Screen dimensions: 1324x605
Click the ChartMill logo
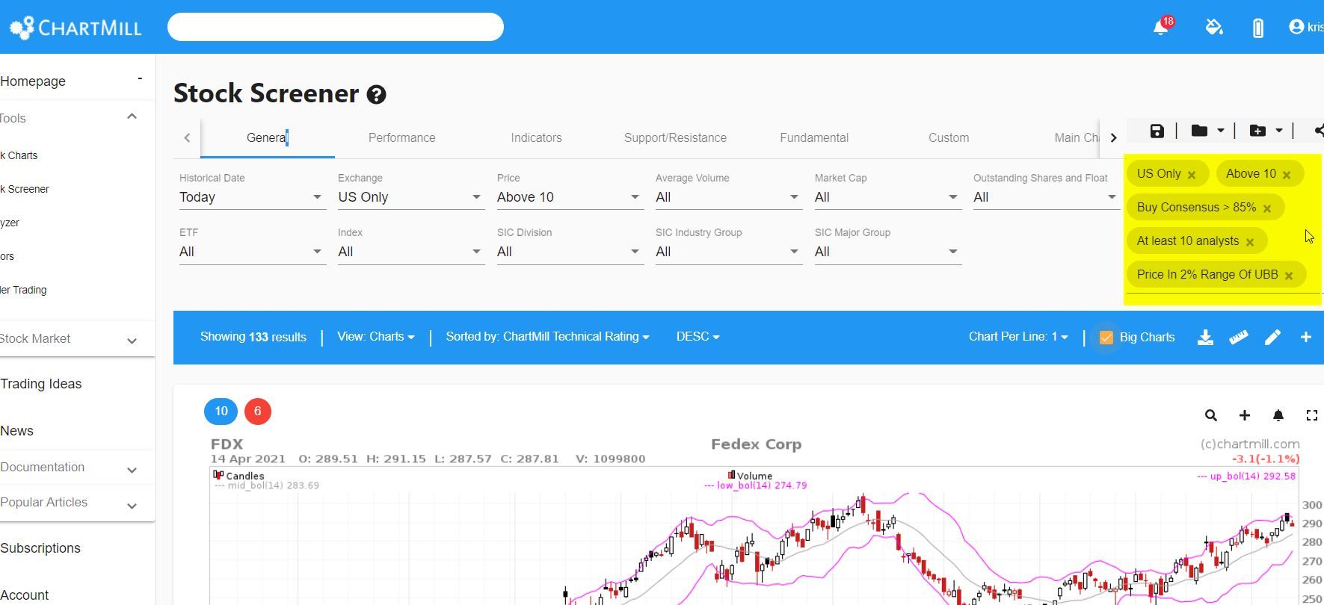76,28
